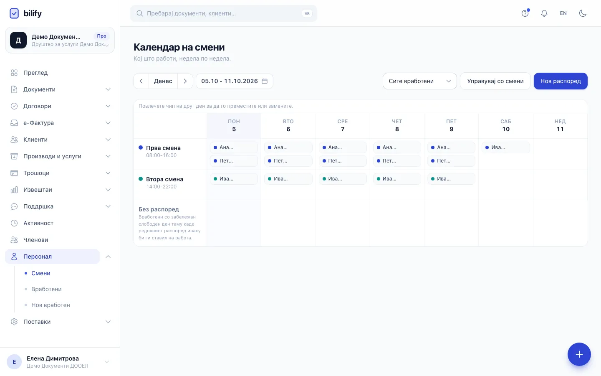Open the help icon in header
This screenshot has width=601, height=376.
click(525, 13)
